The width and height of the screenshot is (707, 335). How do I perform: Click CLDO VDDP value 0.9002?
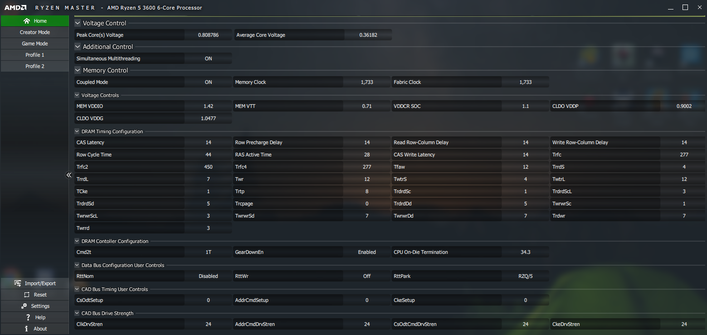684,106
